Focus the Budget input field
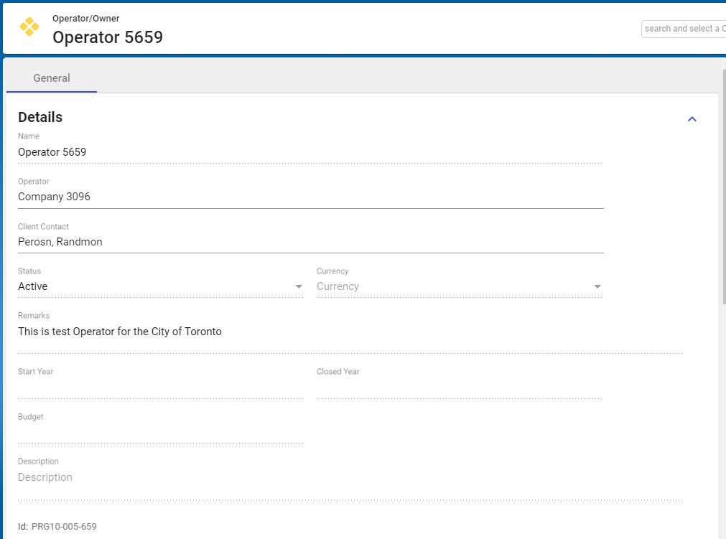726x539 pixels. pyautogui.click(x=159, y=433)
